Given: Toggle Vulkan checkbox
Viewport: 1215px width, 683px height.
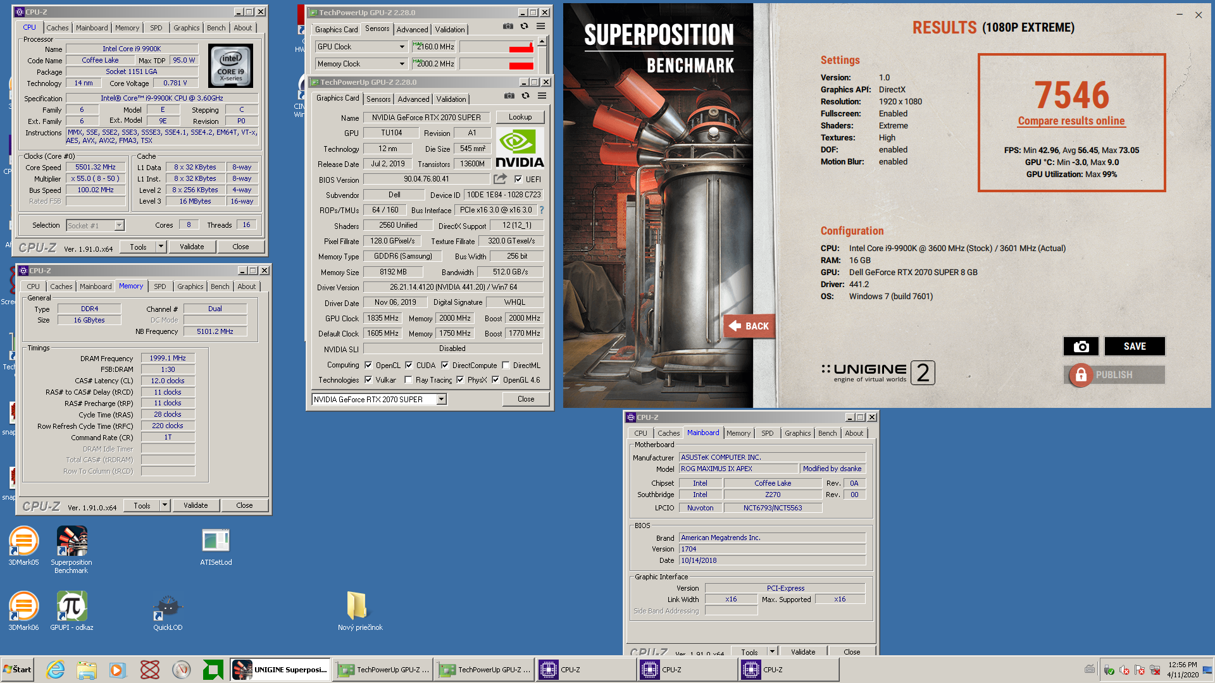Looking at the screenshot, I should coord(368,380).
